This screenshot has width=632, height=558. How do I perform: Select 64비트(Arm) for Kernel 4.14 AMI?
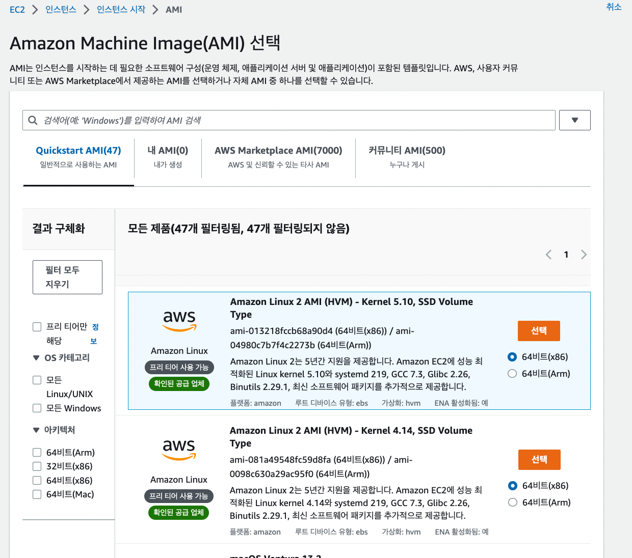(513, 503)
